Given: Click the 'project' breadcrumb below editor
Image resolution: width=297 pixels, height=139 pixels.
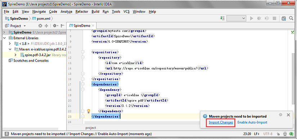Looking at the screenshot, I should [90, 128].
